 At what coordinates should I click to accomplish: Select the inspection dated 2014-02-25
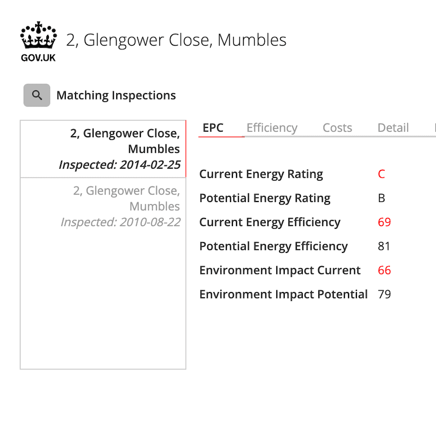click(x=103, y=149)
